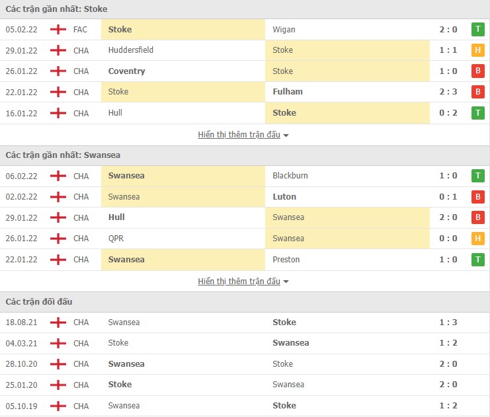Click the green T badge for Stoke vs Wigan

tap(477, 29)
